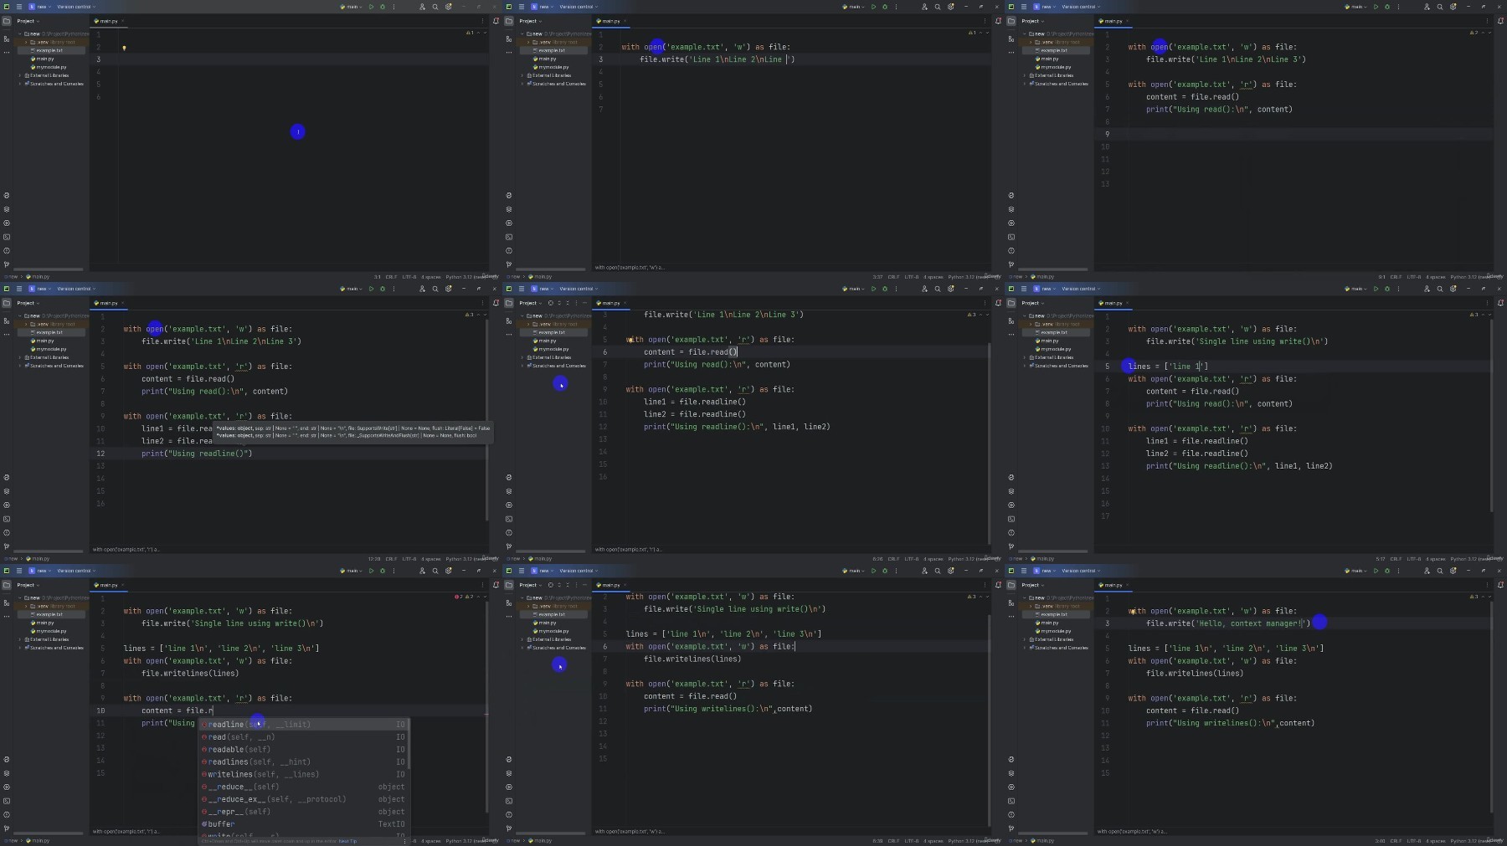Screen dimensions: 1507x846
Task: Close the main.py tab in the autocomplete frame
Action: coord(123,585)
